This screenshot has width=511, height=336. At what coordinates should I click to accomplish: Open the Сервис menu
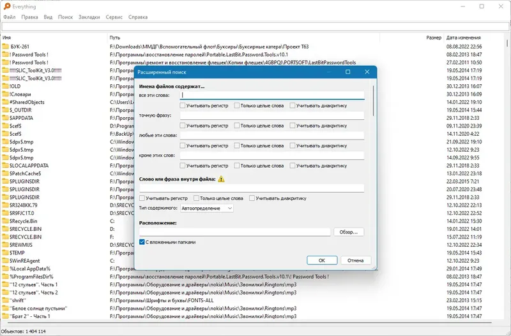click(x=114, y=17)
